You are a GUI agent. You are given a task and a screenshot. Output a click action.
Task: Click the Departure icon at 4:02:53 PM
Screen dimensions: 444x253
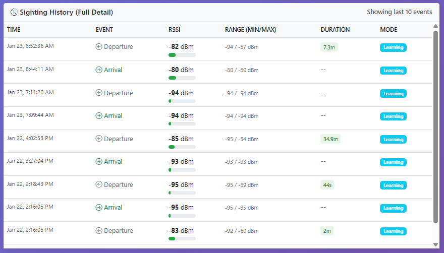tap(99, 139)
